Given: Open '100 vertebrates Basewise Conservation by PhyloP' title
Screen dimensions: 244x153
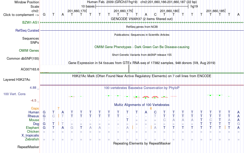Looking at the screenshot, I should click(x=142, y=88).
